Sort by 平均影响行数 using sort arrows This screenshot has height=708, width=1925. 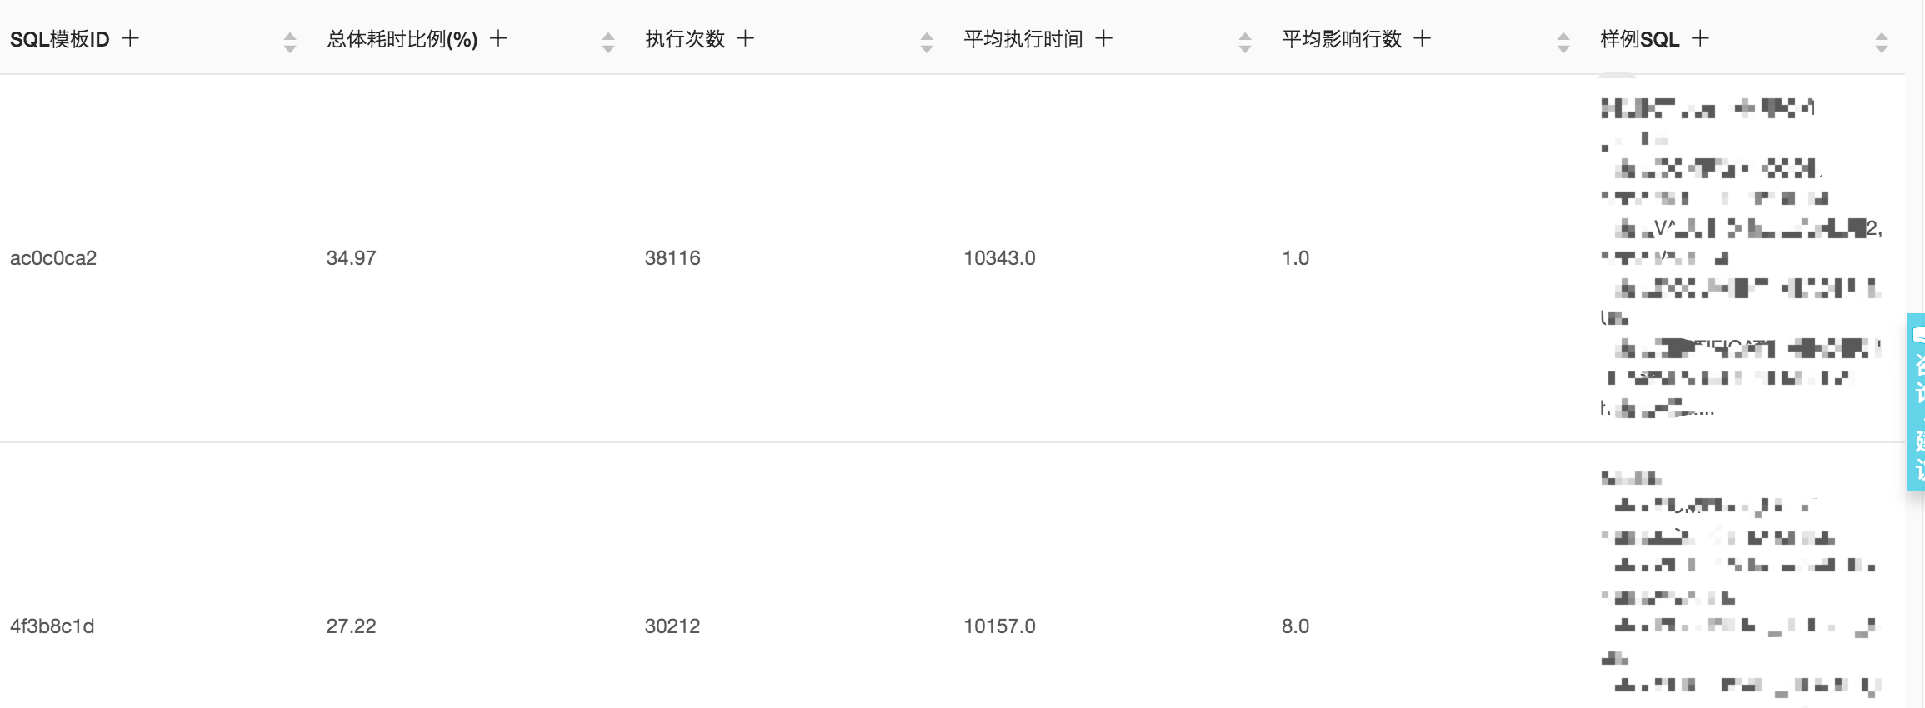[1563, 42]
